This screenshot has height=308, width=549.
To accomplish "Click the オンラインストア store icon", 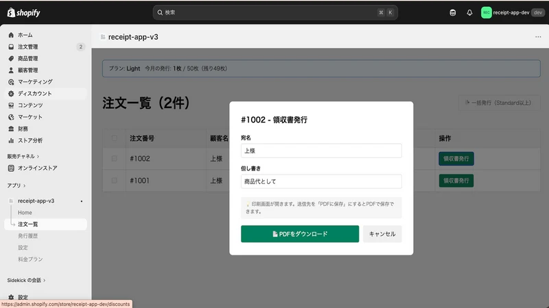I will 11,168.
